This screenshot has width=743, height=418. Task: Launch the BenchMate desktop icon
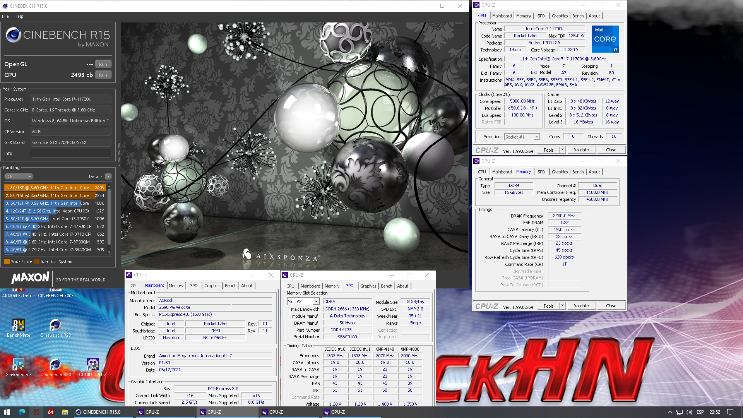[x=18, y=328]
